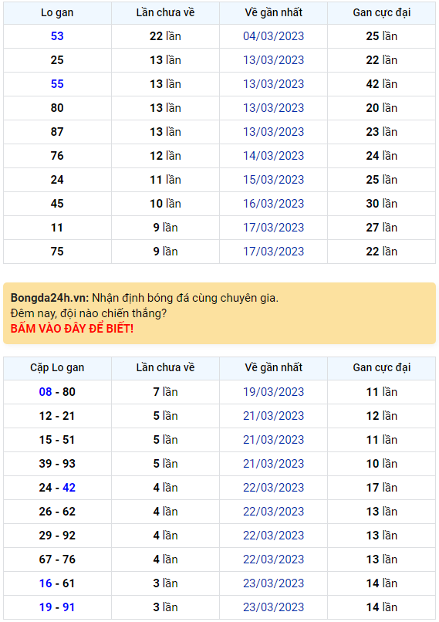Image resolution: width=439 pixels, height=622 pixels.
Task: Click date 17/03/2023 in row 75
Action: pyautogui.click(x=274, y=252)
